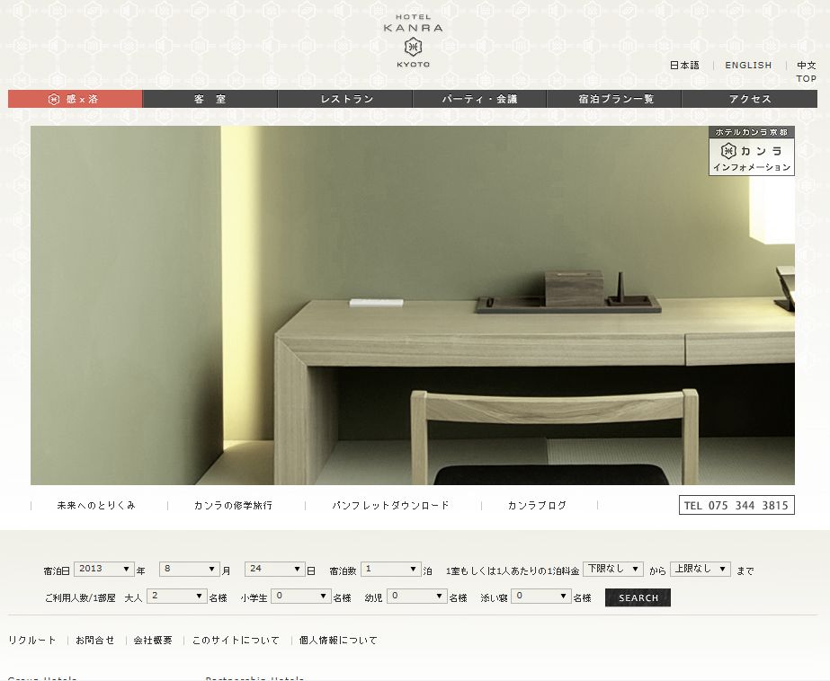This screenshot has height=681, width=830.
Task: Open the 下限なし minimum price dropdown
Action: (x=613, y=569)
